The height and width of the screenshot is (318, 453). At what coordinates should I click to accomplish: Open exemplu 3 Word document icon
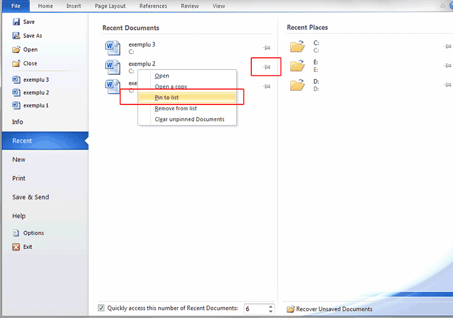(x=112, y=48)
